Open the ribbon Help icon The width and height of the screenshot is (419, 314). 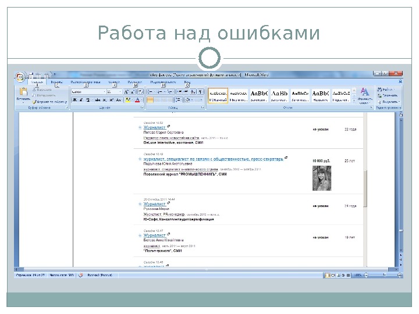pos(400,81)
